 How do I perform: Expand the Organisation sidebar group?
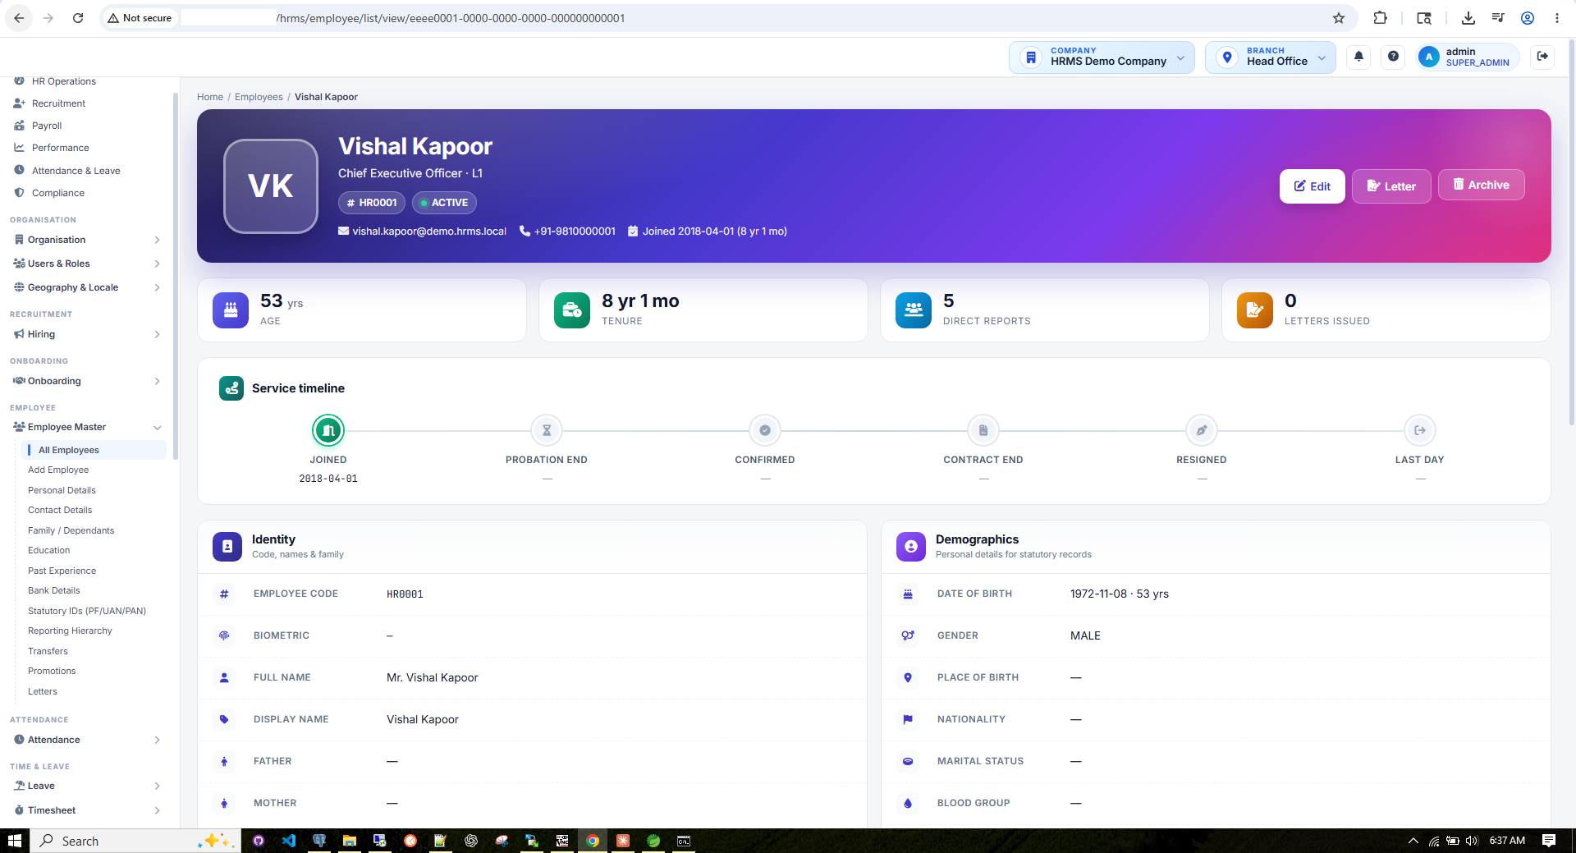86,240
